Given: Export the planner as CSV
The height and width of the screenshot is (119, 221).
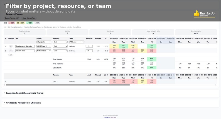Looking at the screenshot, I should [x=12, y=18].
